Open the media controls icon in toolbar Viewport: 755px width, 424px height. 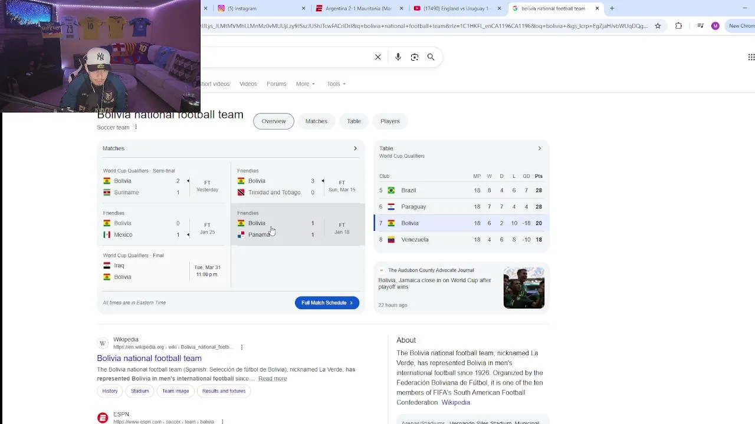tap(700, 26)
